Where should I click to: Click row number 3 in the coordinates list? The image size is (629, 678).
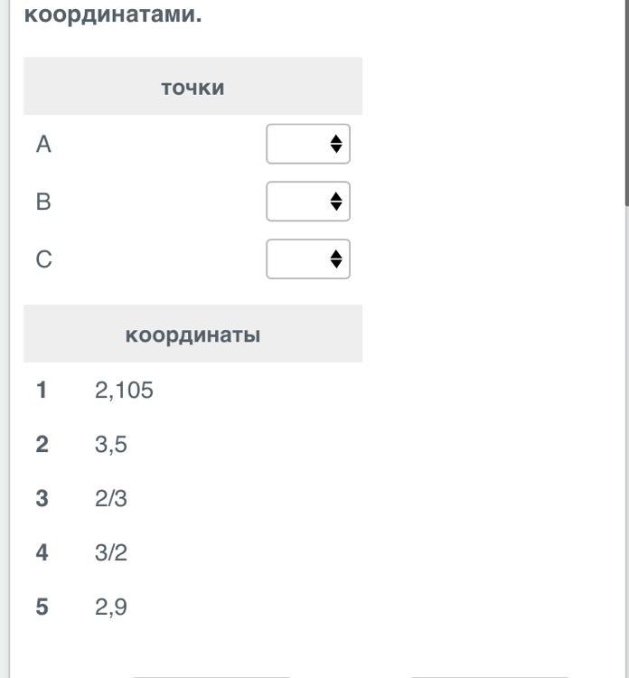[42, 499]
